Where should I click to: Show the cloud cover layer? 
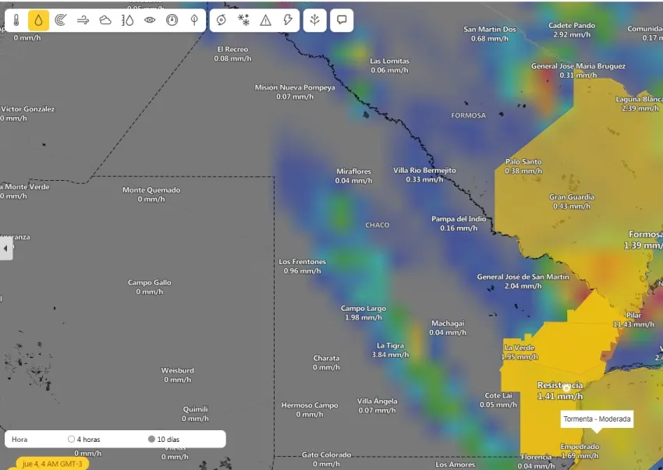pyautogui.click(x=105, y=20)
